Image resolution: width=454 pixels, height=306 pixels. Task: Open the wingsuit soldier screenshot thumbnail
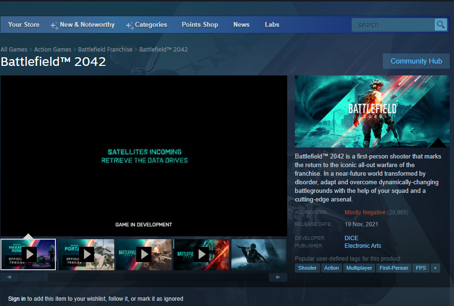tap(259, 254)
